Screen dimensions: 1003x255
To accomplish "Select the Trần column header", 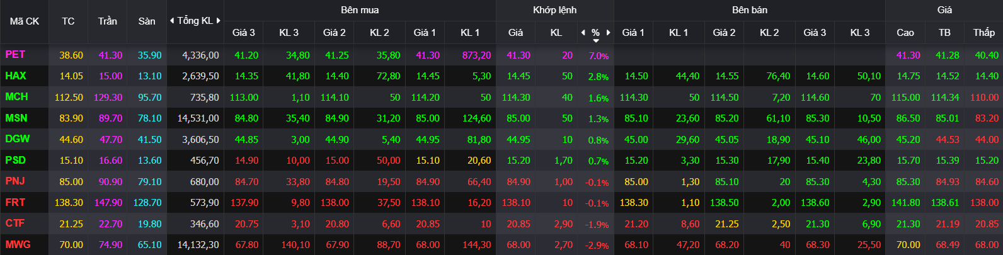I will pyautogui.click(x=107, y=21).
